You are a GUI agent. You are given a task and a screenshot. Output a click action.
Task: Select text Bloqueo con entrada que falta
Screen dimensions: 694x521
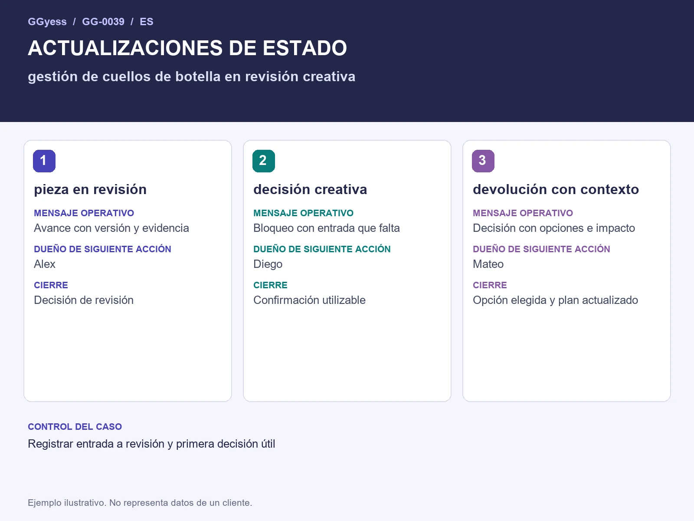coord(327,228)
